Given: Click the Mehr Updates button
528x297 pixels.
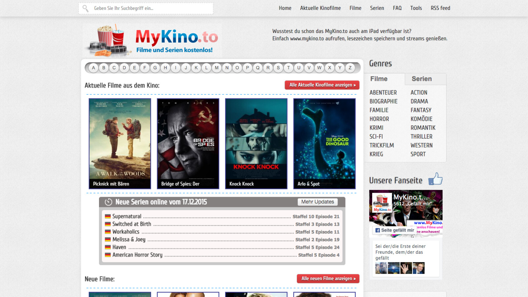Looking at the screenshot, I should pyautogui.click(x=317, y=202).
